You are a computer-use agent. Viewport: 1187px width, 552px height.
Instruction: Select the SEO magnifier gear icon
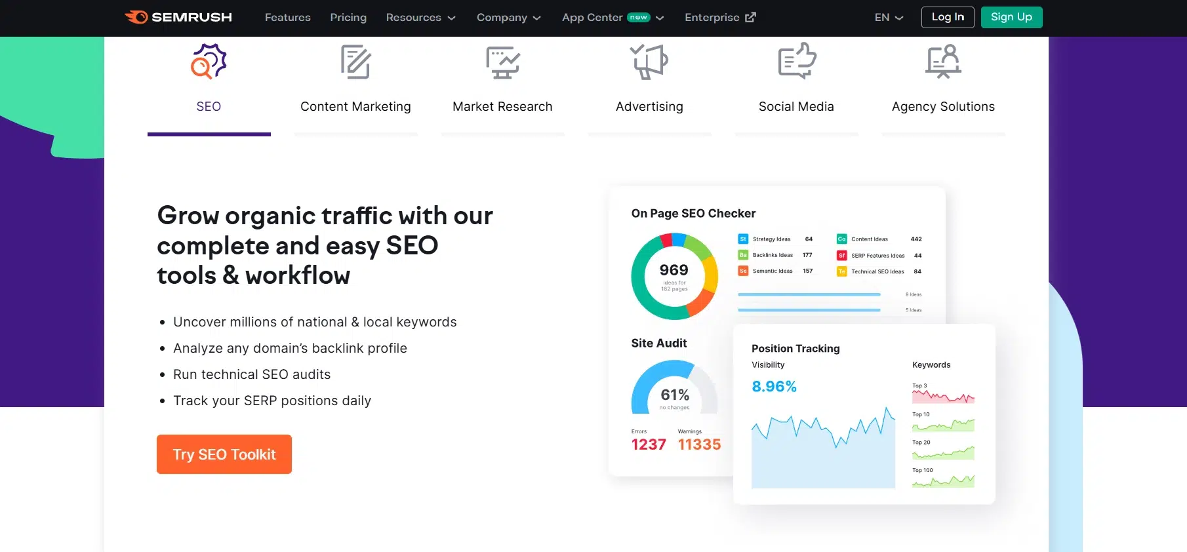tap(209, 62)
